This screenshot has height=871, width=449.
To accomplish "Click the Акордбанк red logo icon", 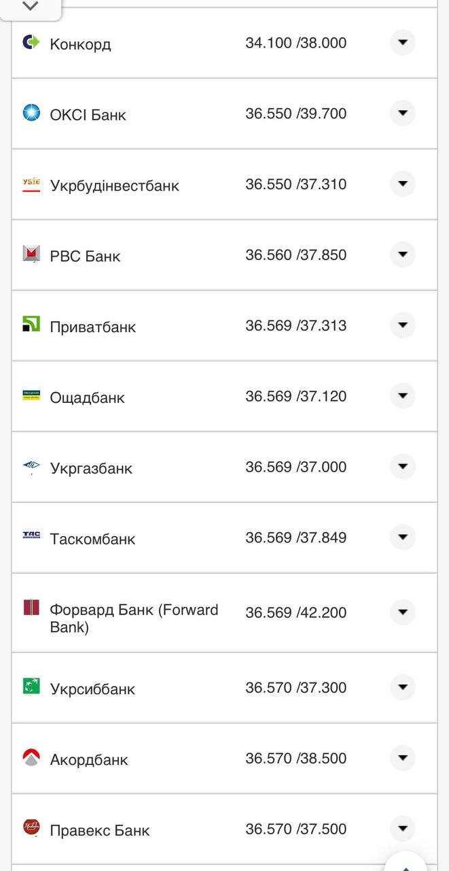I will tap(31, 757).
